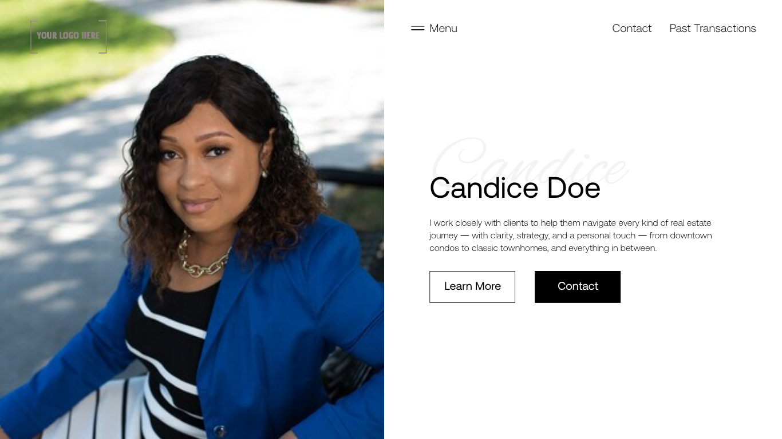Click the Learn More outlined button
This screenshot has width=782, height=439.
[x=472, y=287]
